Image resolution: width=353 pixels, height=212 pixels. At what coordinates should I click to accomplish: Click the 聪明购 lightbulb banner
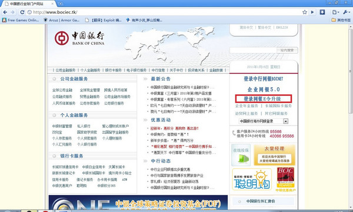[x=252, y=180]
